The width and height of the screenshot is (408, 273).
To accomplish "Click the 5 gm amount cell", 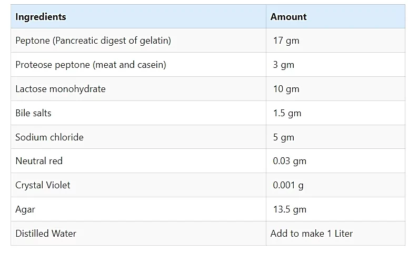I will (335, 137).
